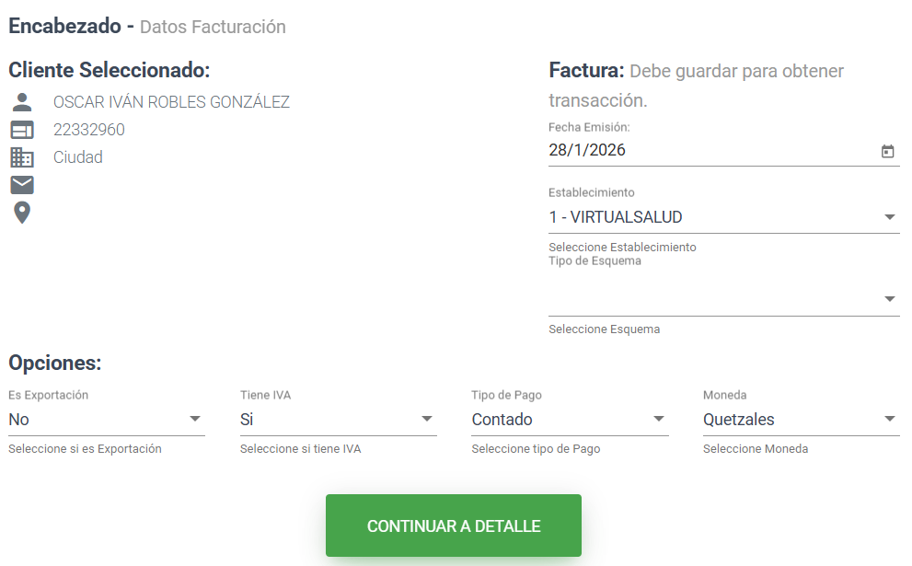912x566 pixels.
Task: Open the Es Exportación dropdown
Action: [x=106, y=420]
